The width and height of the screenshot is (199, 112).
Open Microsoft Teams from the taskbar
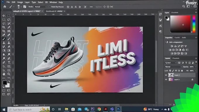click(112, 109)
